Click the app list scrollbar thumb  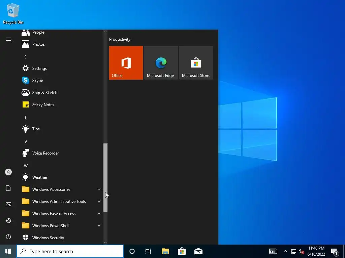click(105, 178)
